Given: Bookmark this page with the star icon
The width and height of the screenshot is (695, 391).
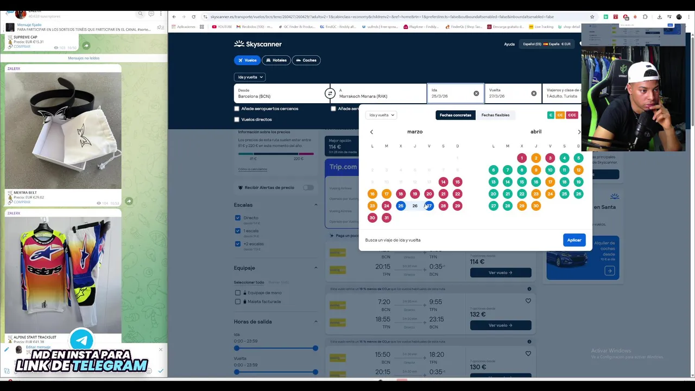Looking at the screenshot, I should point(592,17).
